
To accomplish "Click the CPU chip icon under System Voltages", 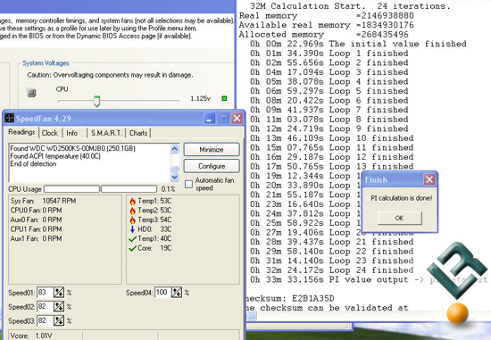I will tap(31, 93).
